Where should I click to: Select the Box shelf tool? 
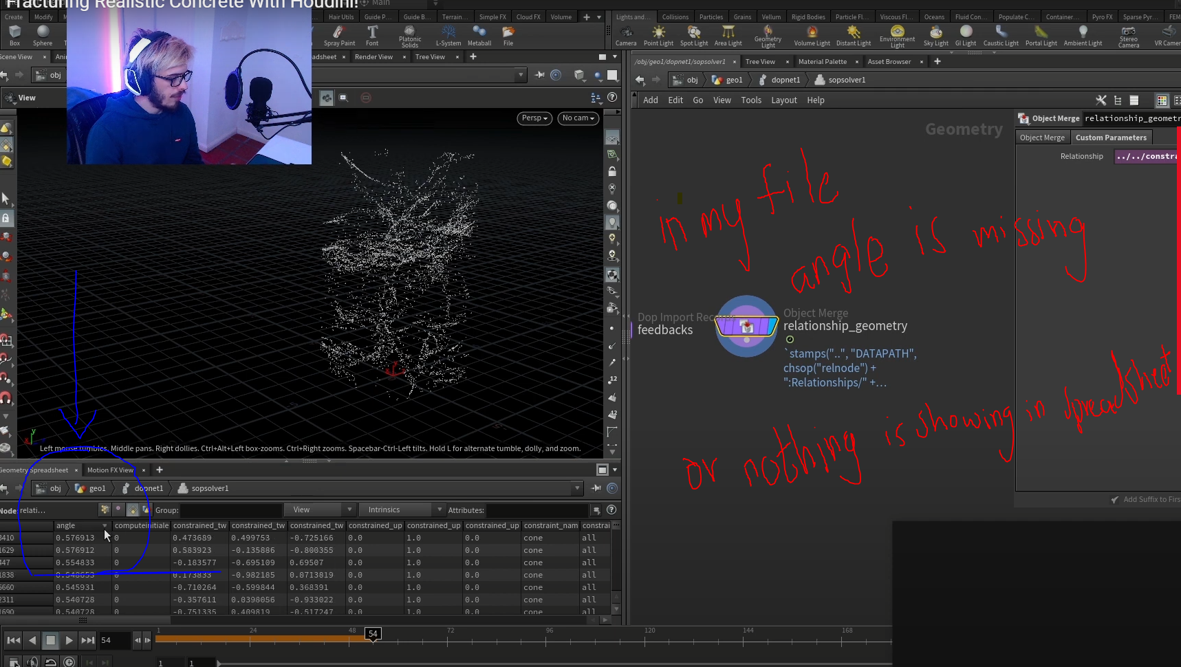tap(14, 35)
